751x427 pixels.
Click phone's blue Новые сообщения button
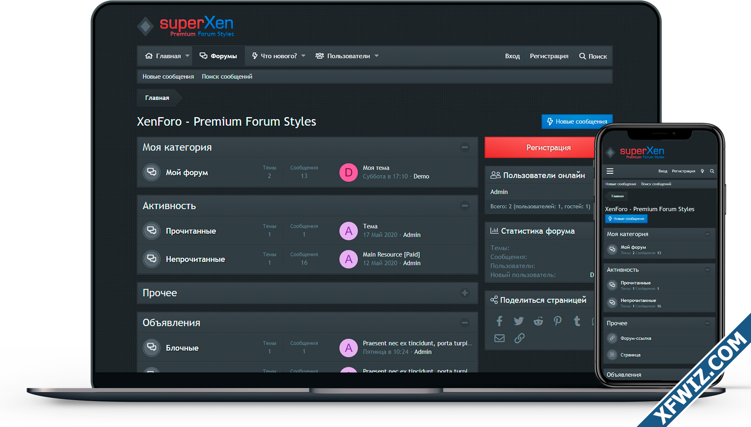[x=626, y=219]
